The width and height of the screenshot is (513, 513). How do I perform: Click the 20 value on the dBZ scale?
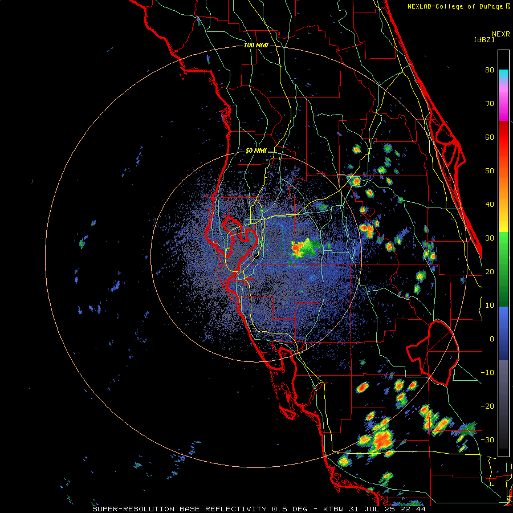click(x=490, y=271)
